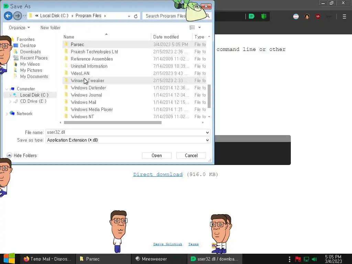Screen dimensions: 352x264
Task: Open the view options dropdown arrow
Action: tap(199, 27)
